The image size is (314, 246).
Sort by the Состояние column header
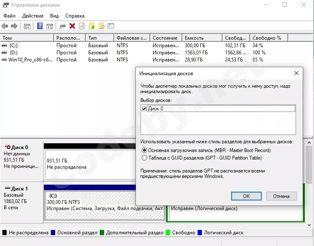click(166, 38)
